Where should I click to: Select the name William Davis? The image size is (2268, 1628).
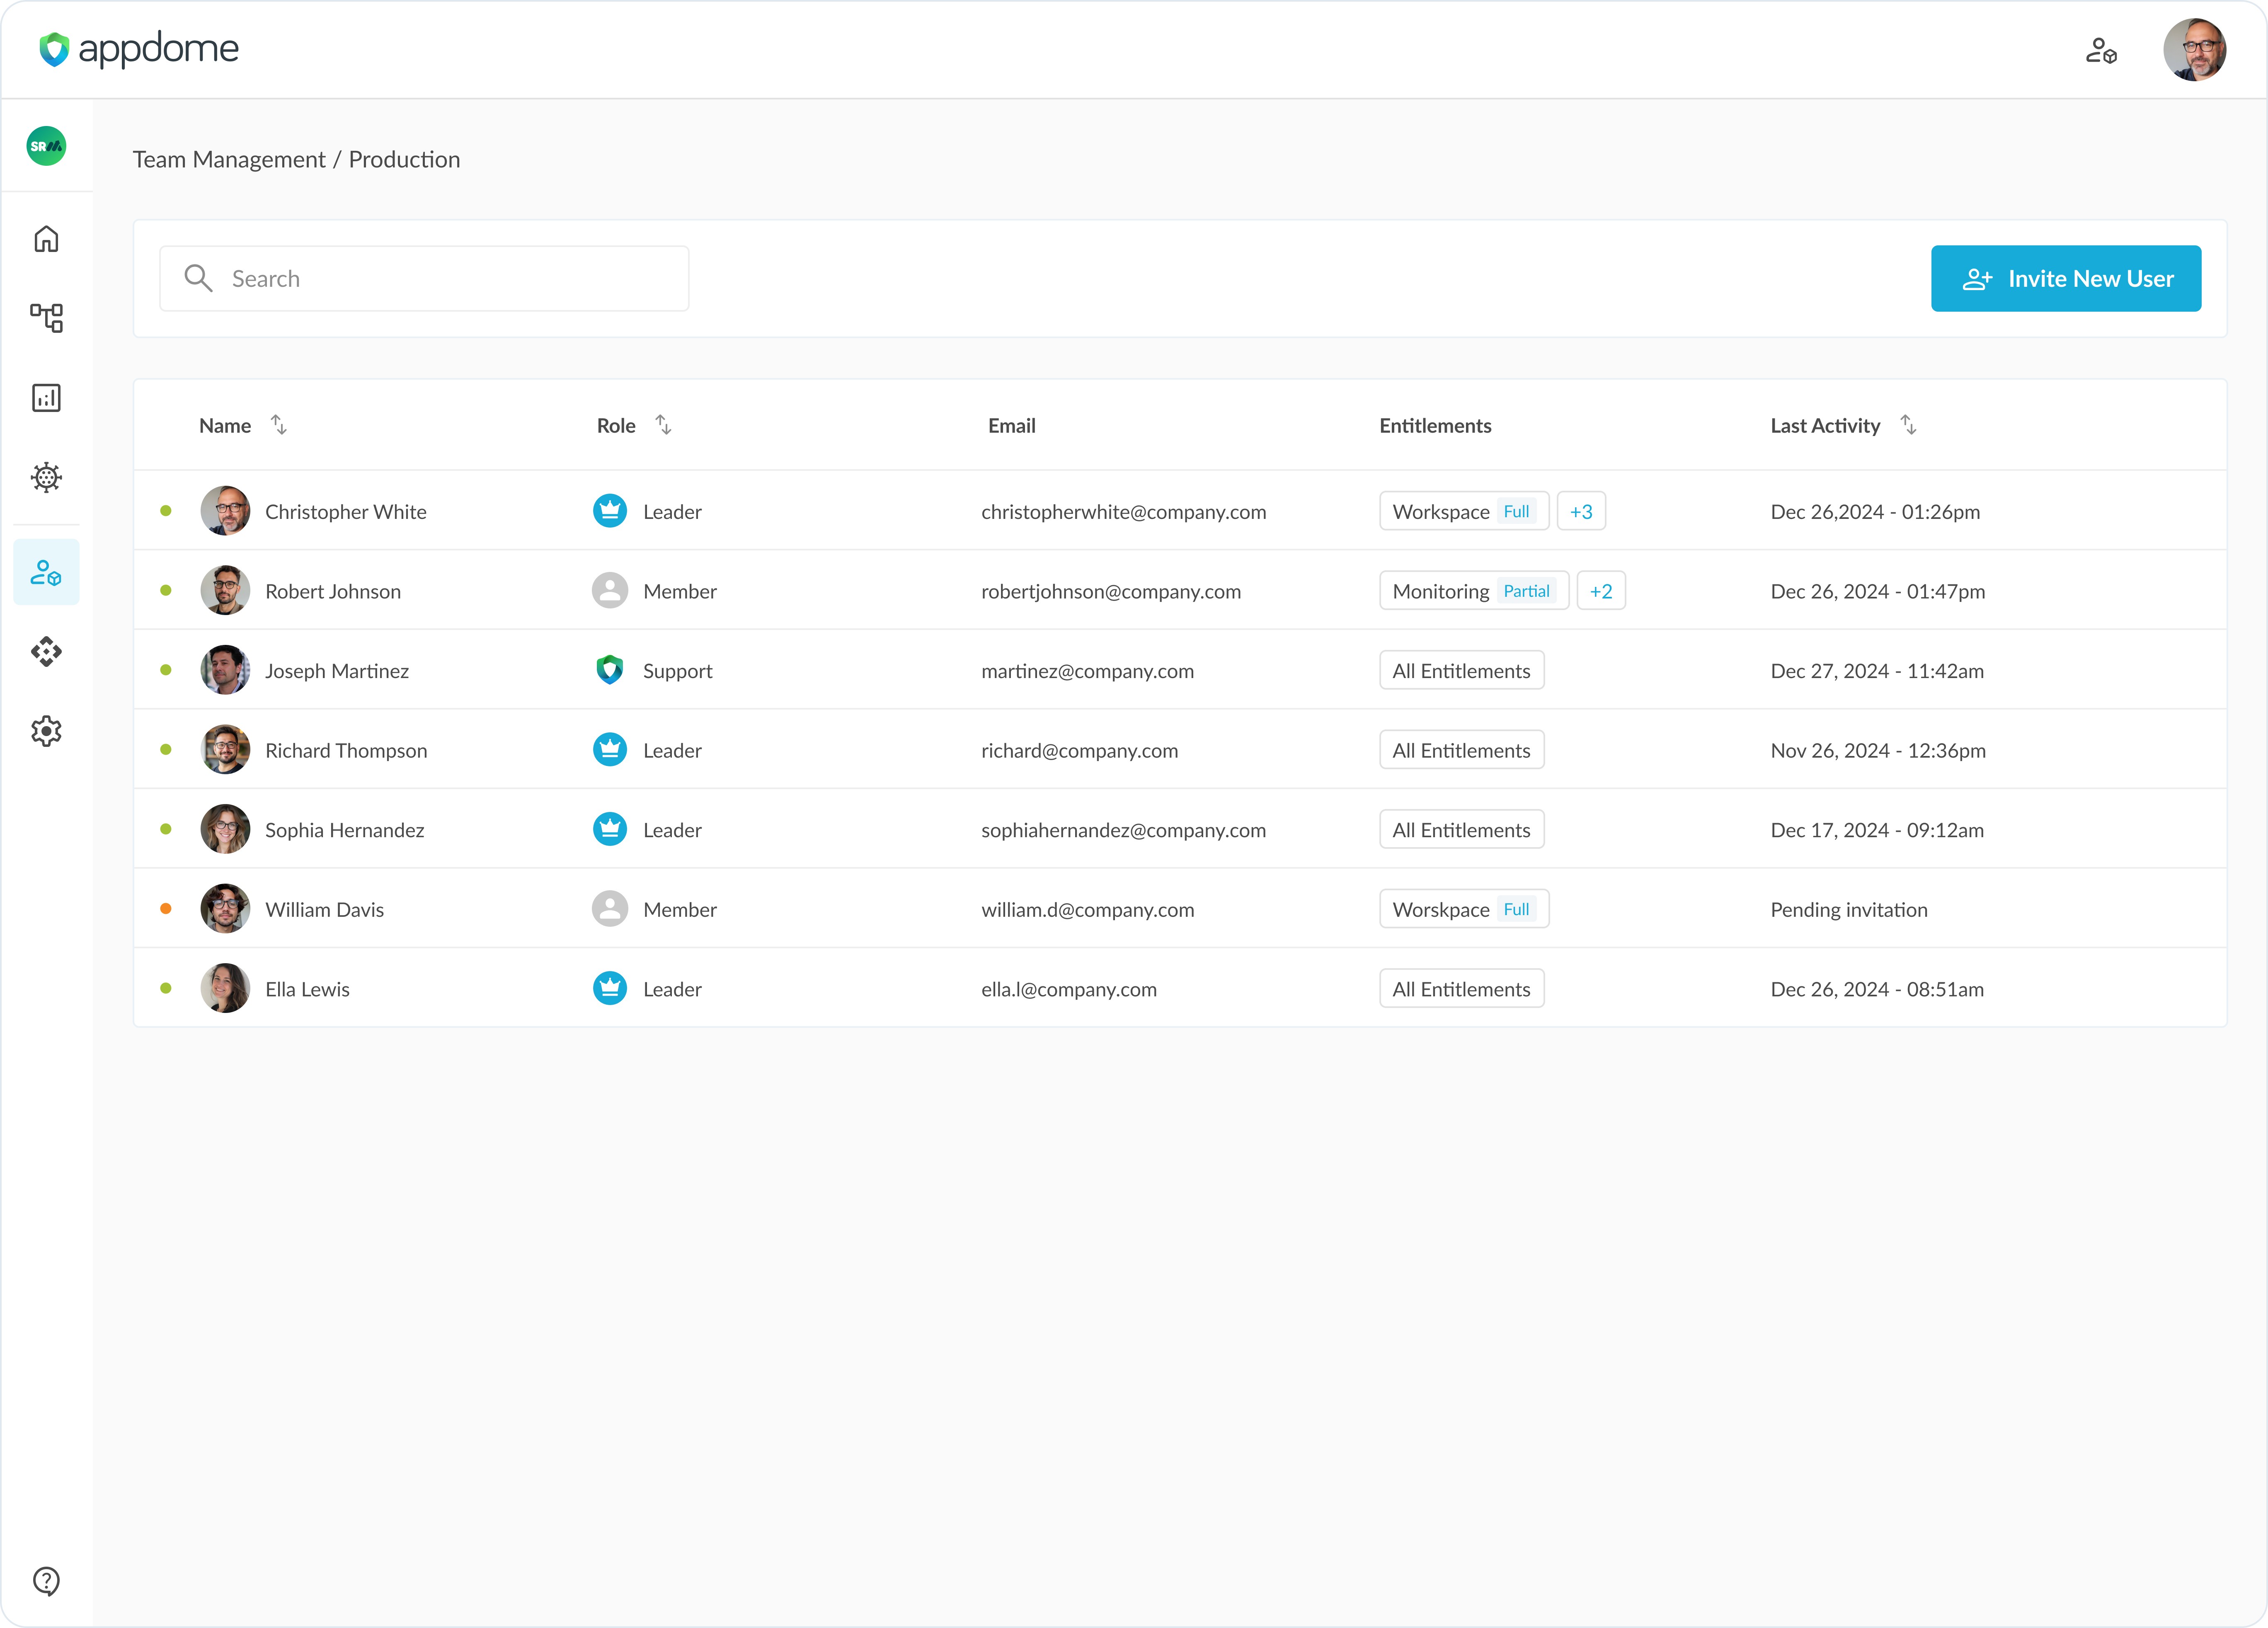coord(325,910)
